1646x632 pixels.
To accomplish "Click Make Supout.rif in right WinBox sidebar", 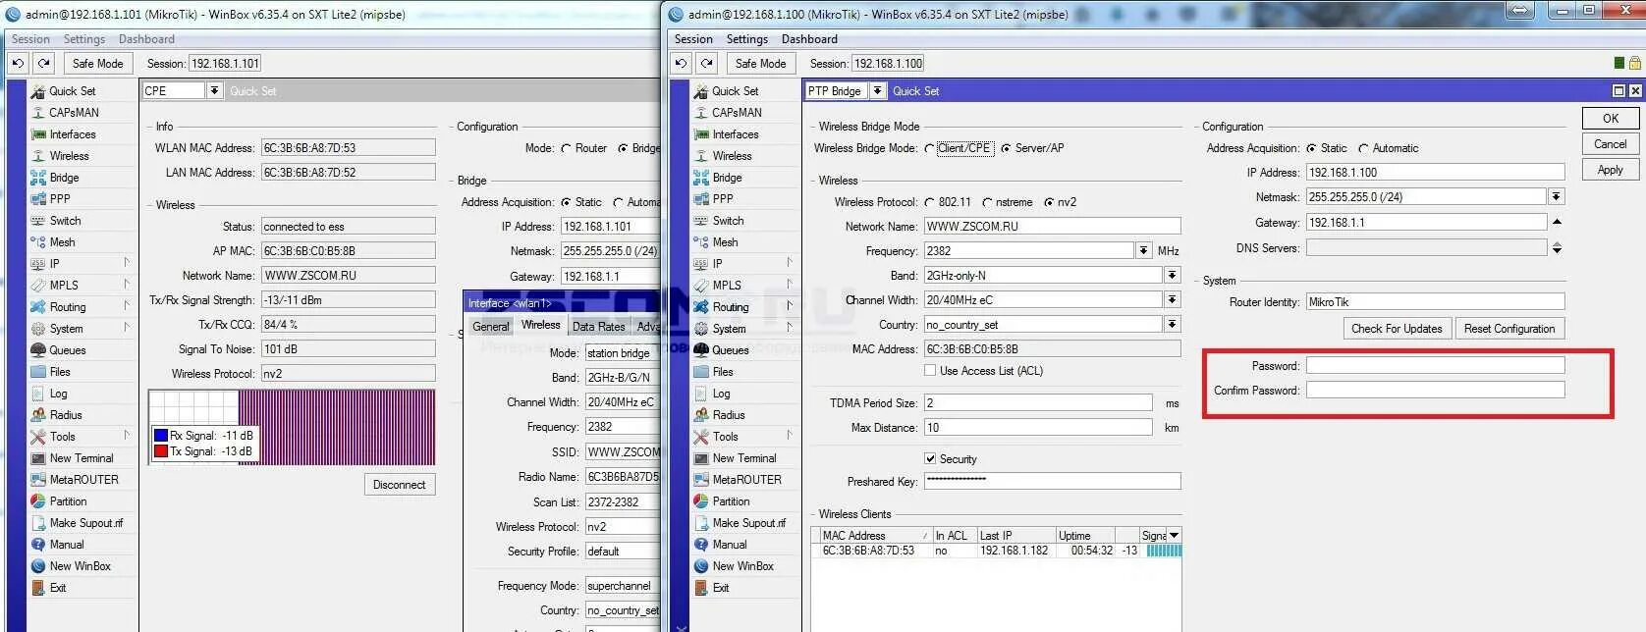I will click(749, 523).
